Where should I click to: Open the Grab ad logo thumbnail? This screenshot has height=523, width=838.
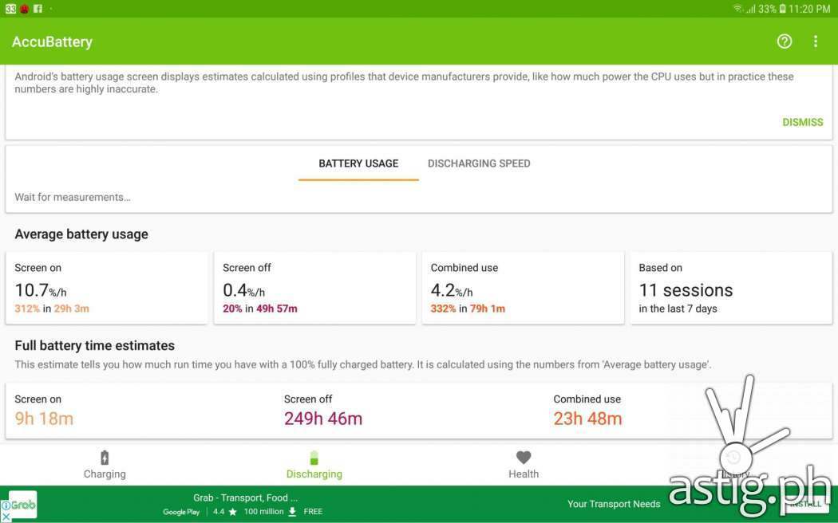pyautogui.click(x=23, y=505)
